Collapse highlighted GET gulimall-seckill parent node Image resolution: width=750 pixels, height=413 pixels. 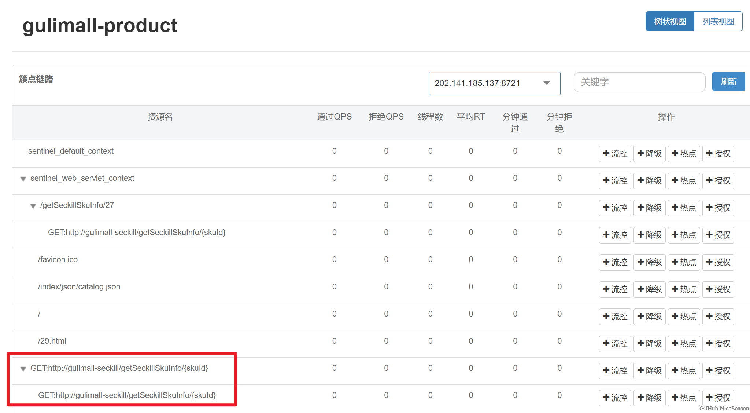[23, 369]
